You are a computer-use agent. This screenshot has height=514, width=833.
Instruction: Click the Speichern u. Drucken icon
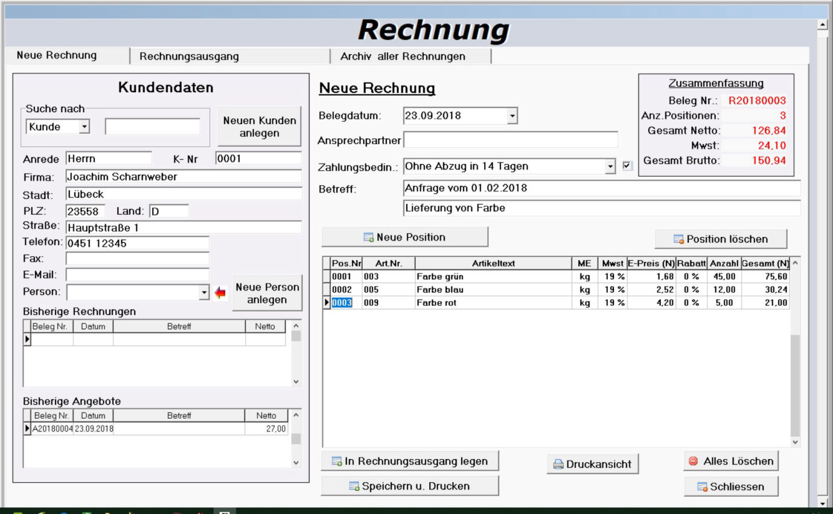point(354,486)
